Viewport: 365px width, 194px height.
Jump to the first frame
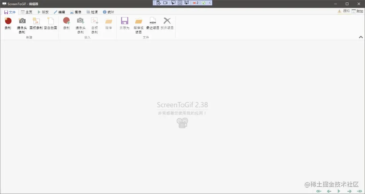tap(319, 191)
